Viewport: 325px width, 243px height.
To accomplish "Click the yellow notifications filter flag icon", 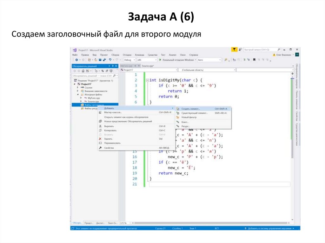I will pyautogui.click(x=234, y=49).
